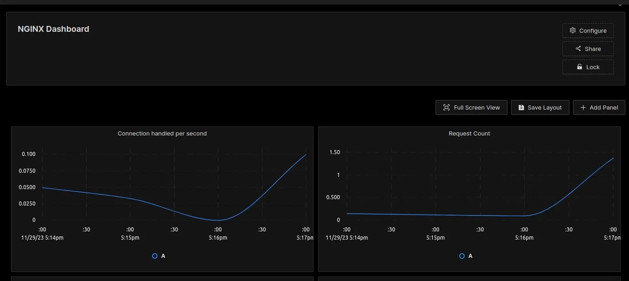Click the 1.50 y-axis label in Request Count
This screenshot has height=281, width=629.
point(335,152)
